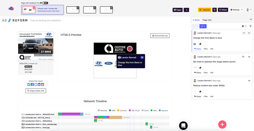This screenshot has height=131, width=254.
Task: Click the 146 ms timeline bar
Action: (71, 114)
